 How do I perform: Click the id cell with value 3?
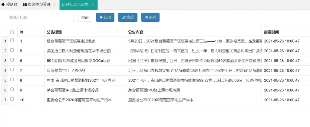31,41
